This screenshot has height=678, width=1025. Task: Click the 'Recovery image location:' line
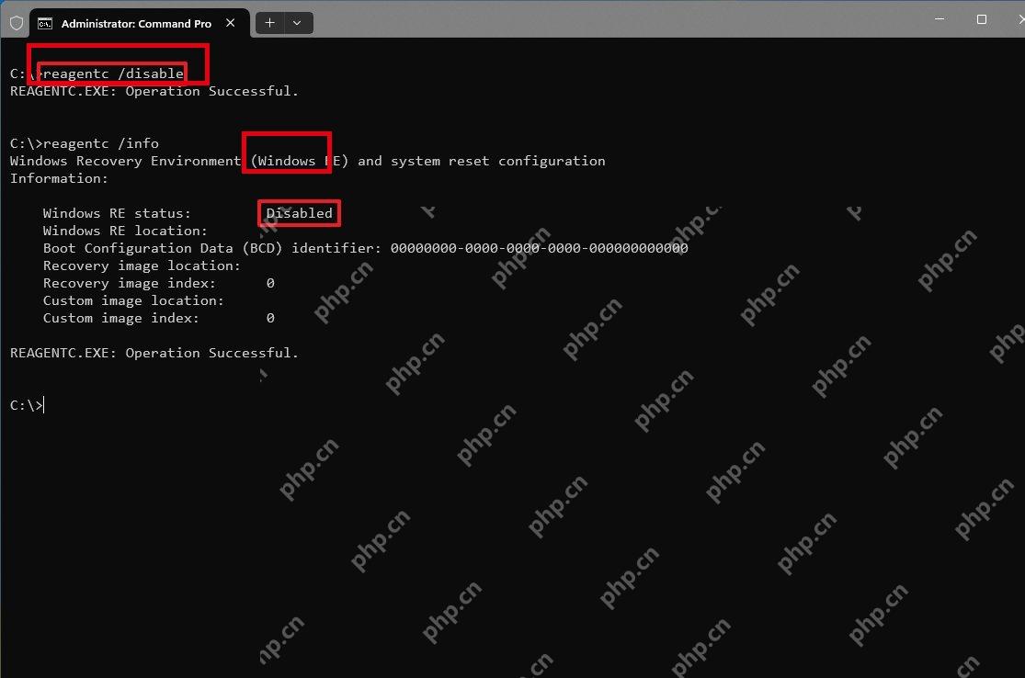(x=142, y=266)
